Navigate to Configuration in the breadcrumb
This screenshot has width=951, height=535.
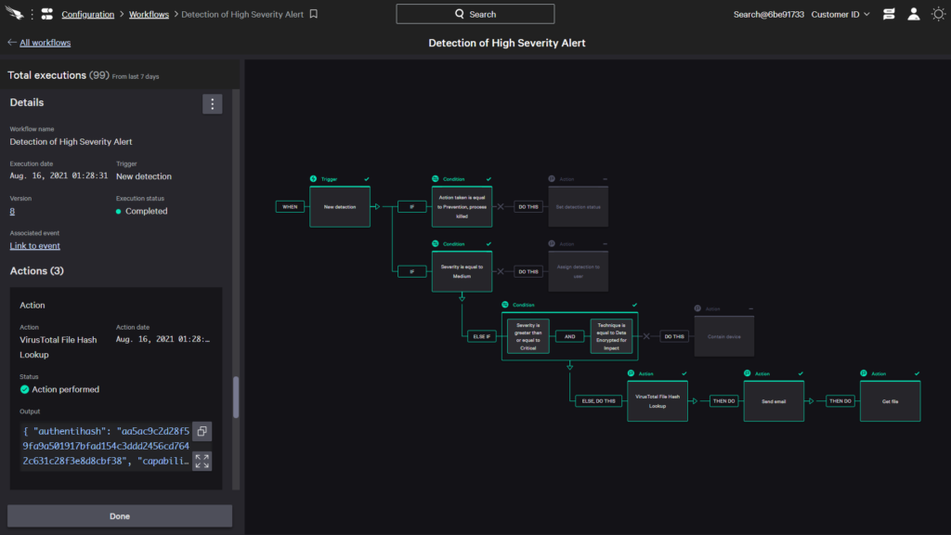[87, 14]
